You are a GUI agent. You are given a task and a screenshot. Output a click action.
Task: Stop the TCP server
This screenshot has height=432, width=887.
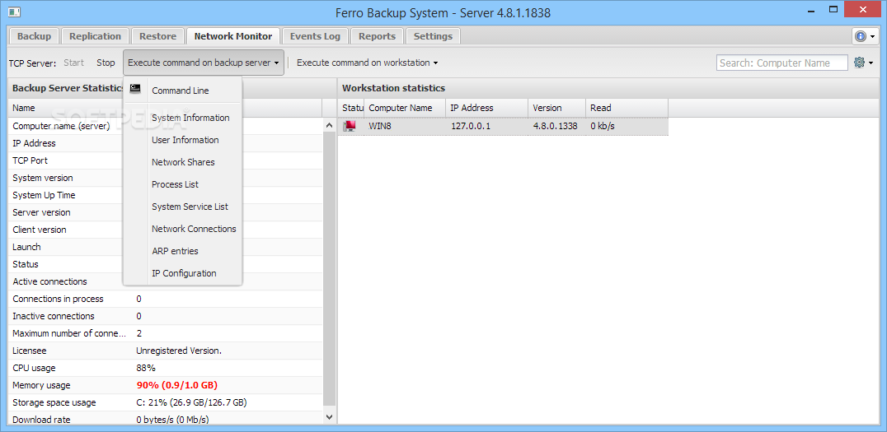pos(106,63)
